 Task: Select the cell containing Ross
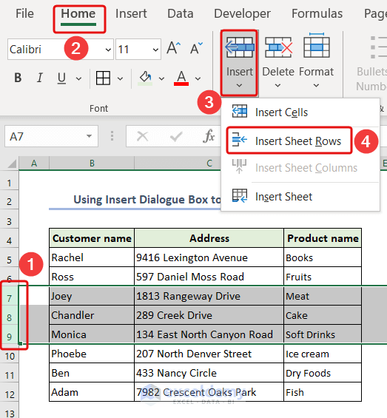pos(92,277)
